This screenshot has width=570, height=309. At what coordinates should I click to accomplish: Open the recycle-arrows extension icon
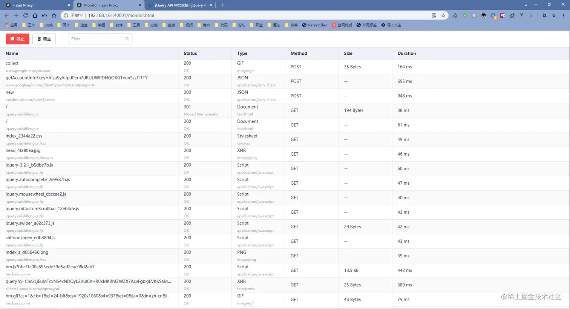tap(455, 15)
